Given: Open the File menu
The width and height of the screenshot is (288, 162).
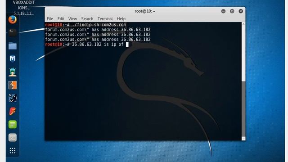Looking at the screenshot, I should 50,19.
